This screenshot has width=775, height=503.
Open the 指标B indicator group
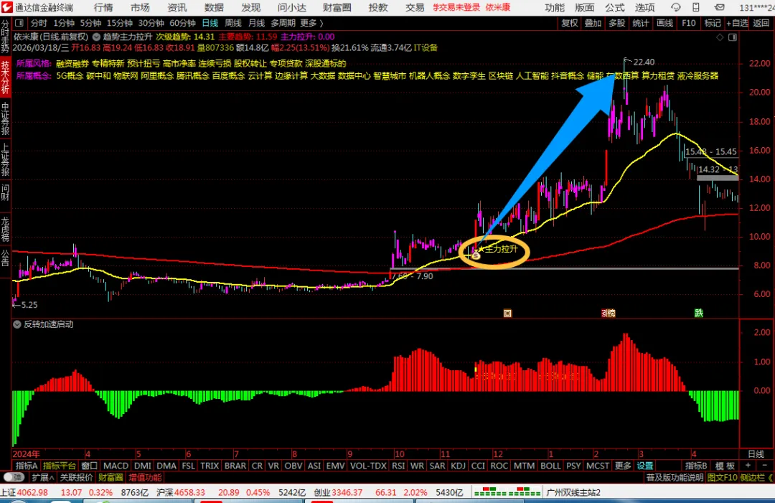coord(696,466)
